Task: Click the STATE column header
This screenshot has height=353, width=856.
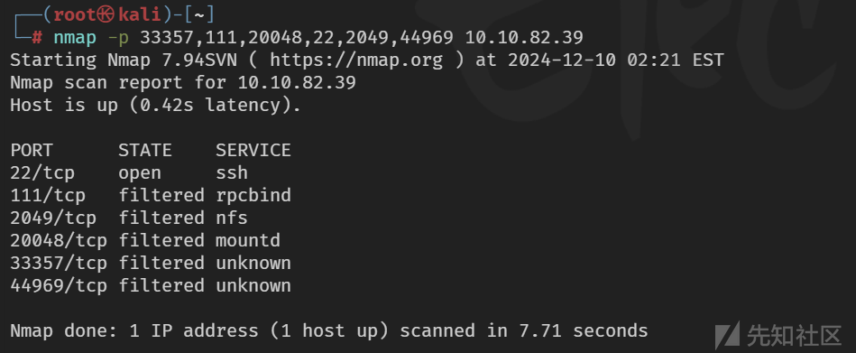Action: pos(145,150)
